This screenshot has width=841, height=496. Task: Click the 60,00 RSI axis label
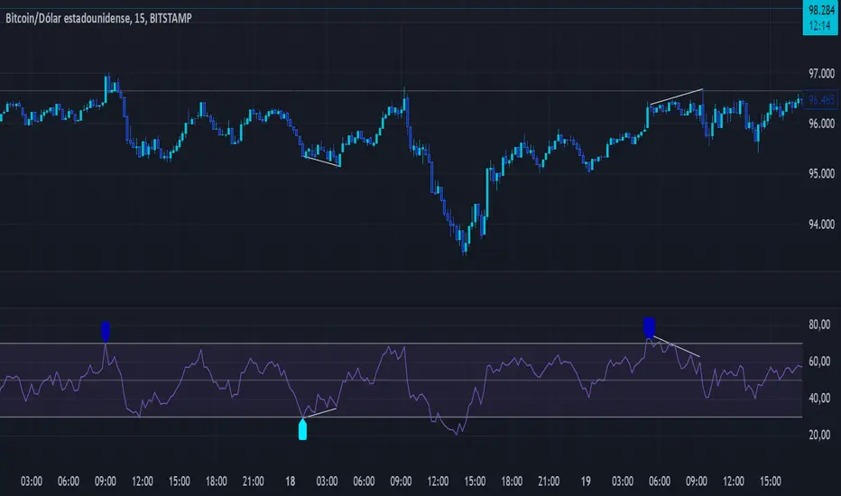(819, 362)
